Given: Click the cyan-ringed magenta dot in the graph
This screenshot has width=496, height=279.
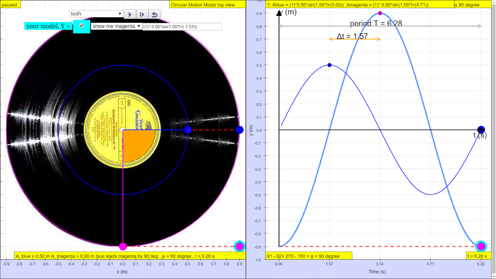Looking at the screenshot, I should (481, 246).
